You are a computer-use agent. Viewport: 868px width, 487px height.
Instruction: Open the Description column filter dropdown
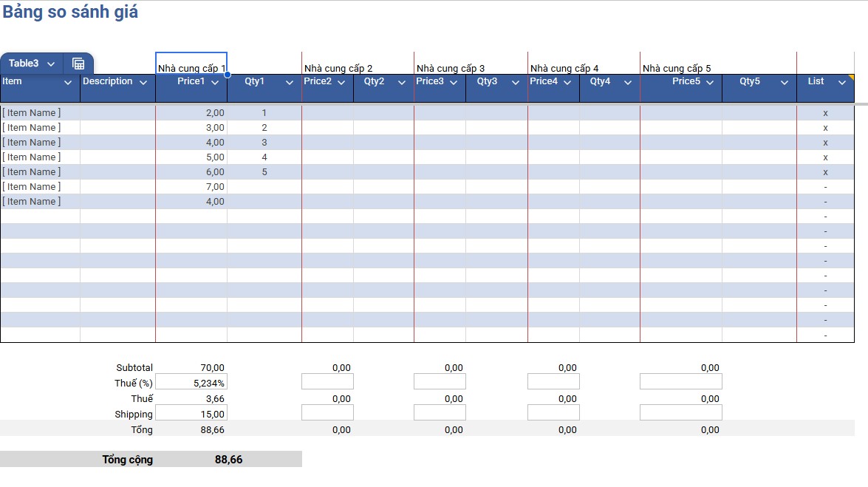click(x=143, y=83)
